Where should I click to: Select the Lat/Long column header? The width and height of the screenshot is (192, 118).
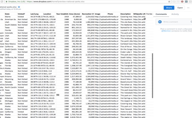(x=34, y=14)
